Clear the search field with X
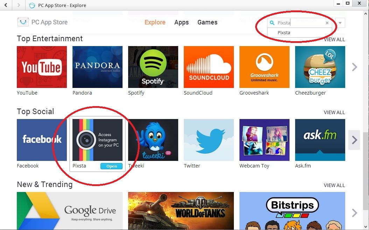369x230 pixels. (327, 23)
